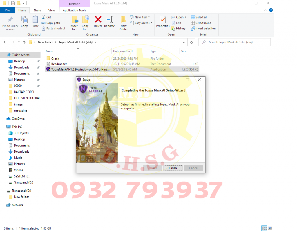The height and width of the screenshot is (231, 297).
Task: Click Topaz Mask AI breadcrumb segment
Action: [x=76, y=42]
